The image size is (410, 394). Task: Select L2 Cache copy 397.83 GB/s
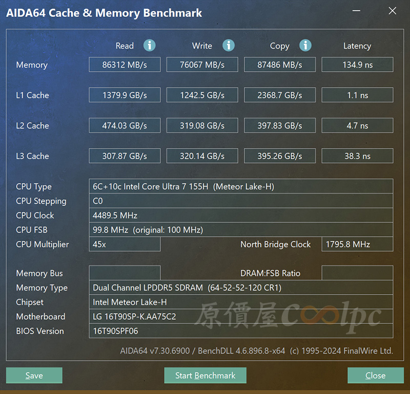click(280, 126)
